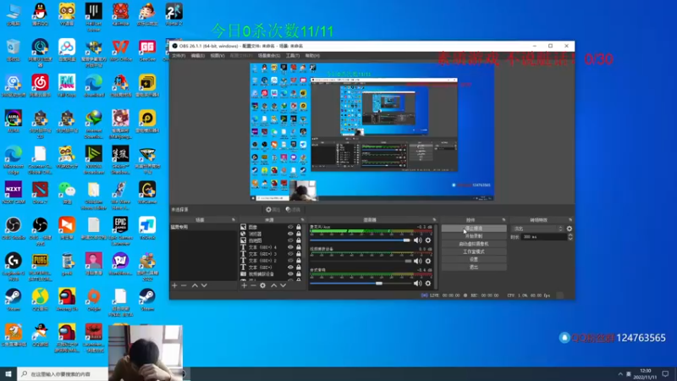Open the 工具(T) menu in OBS
Screen dimensions: 677x381
[292, 56]
